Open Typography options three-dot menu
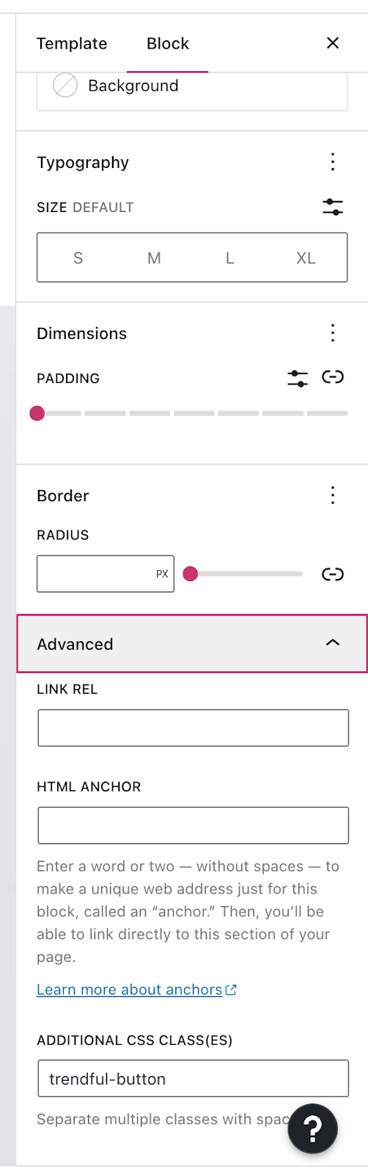Viewport: 368px width, 1174px height. [x=333, y=162]
